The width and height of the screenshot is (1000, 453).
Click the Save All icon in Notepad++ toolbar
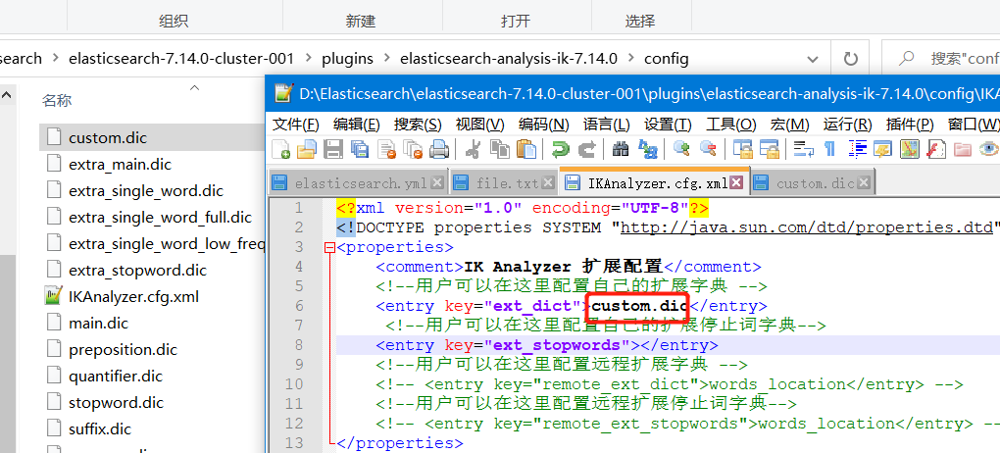[360, 149]
